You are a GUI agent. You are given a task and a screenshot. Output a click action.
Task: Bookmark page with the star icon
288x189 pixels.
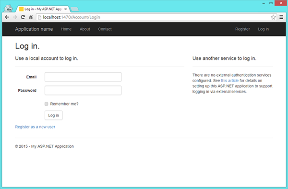273,17
